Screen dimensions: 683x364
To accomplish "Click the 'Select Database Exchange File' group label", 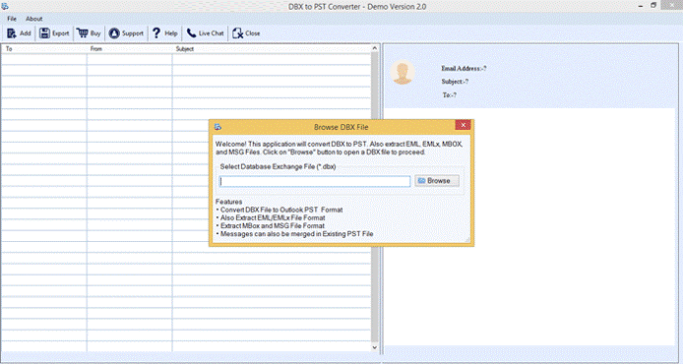I will [278, 167].
